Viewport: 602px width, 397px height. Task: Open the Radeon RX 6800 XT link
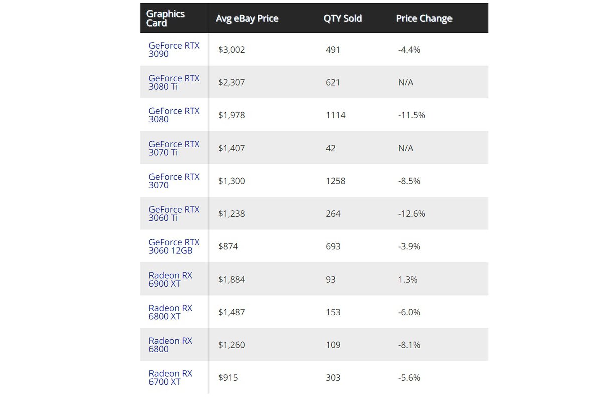pyautogui.click(x=170, y=312)
